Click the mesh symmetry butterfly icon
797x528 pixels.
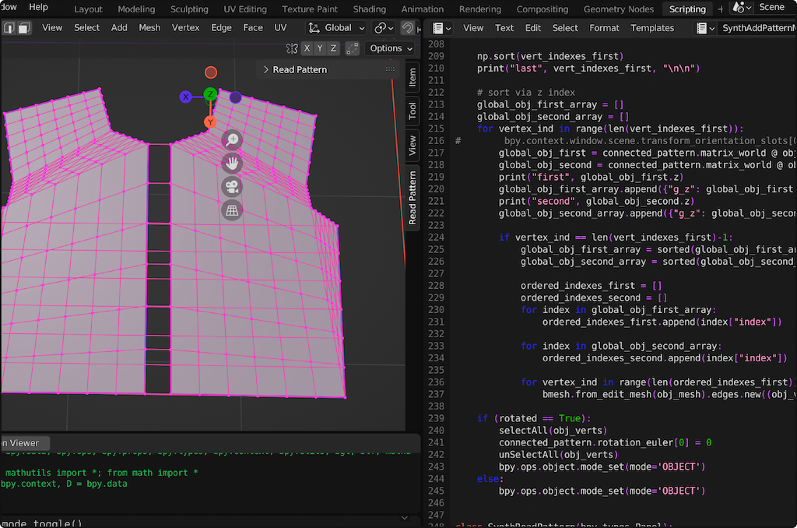[292, 48]
